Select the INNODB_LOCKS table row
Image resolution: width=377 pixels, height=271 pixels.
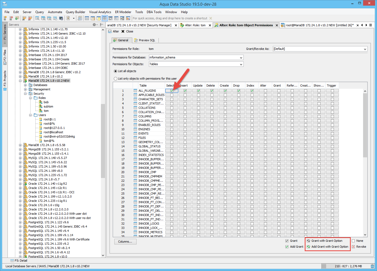point(149,224)
